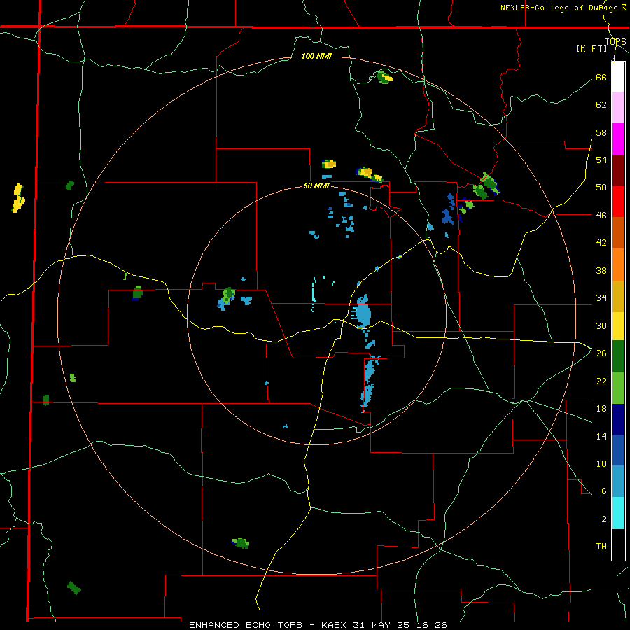Click the 'TH' legend label
The image size is (630, 630).
601,547
